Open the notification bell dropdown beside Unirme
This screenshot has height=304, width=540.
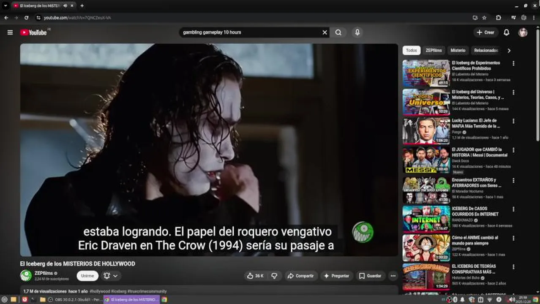[x=110, y=276]
